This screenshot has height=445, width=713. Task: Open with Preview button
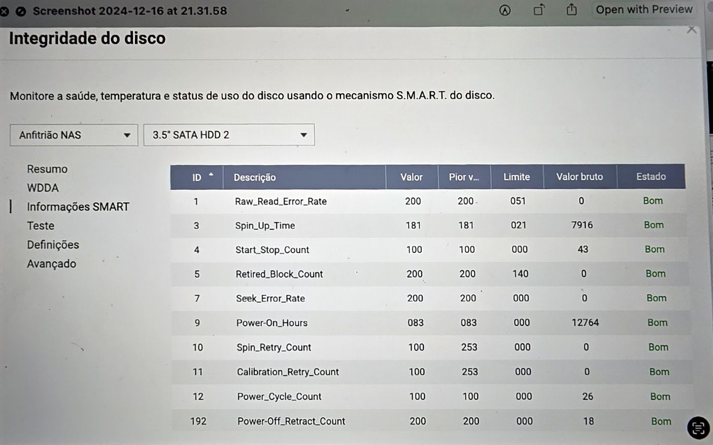pyautogui.click(x=644, y=10)
